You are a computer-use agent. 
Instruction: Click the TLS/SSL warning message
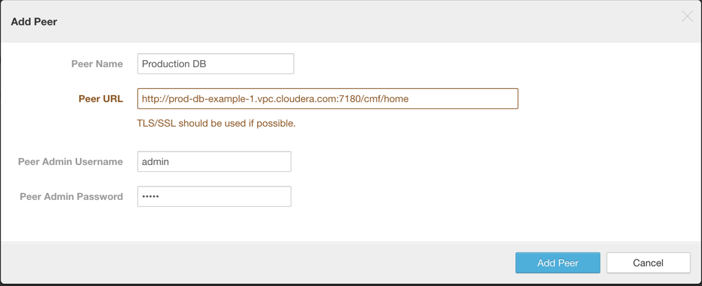click(216, 123)
